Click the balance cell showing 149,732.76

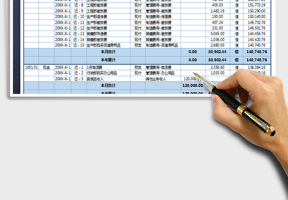257,22
